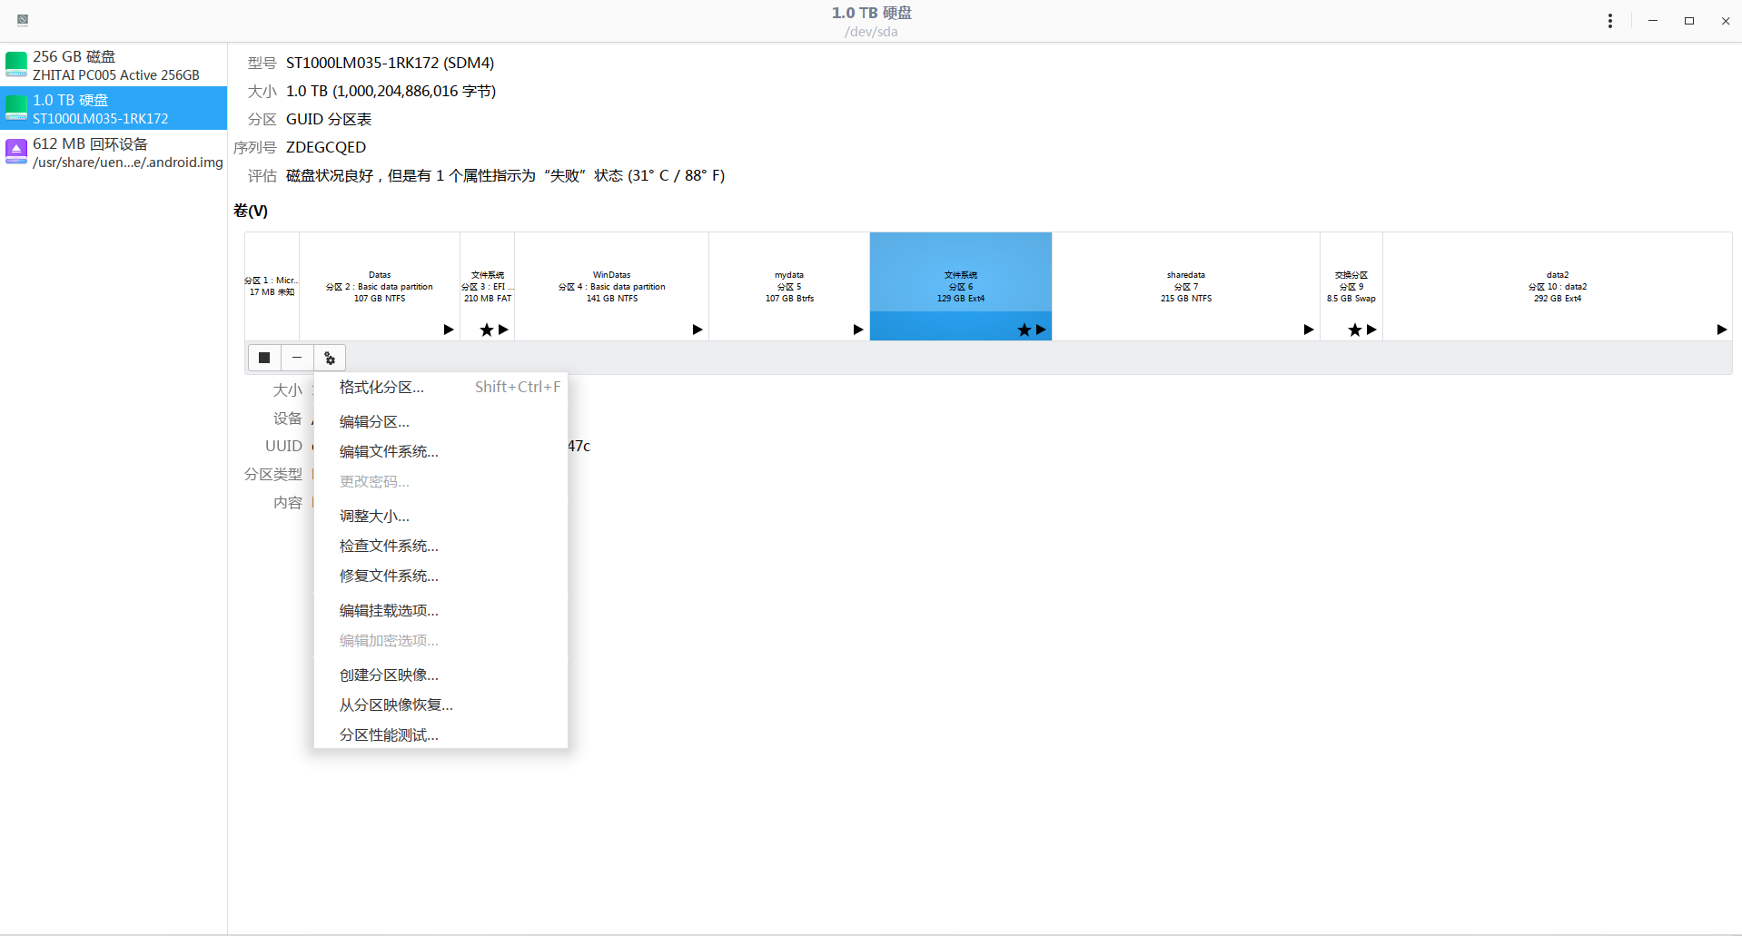
Task: Select the sharedata 215 GB NTFS partition
Action: pyautogui.click(x=1186, y=287)
